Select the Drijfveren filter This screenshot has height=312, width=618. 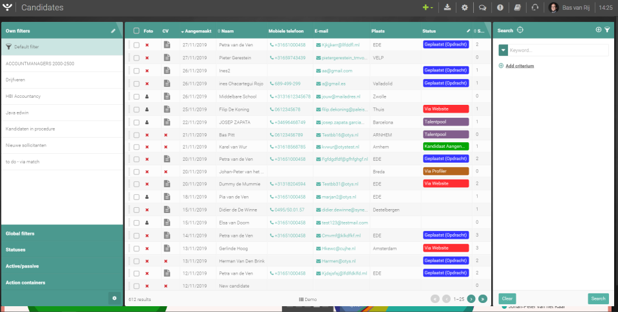pos(62,80)
